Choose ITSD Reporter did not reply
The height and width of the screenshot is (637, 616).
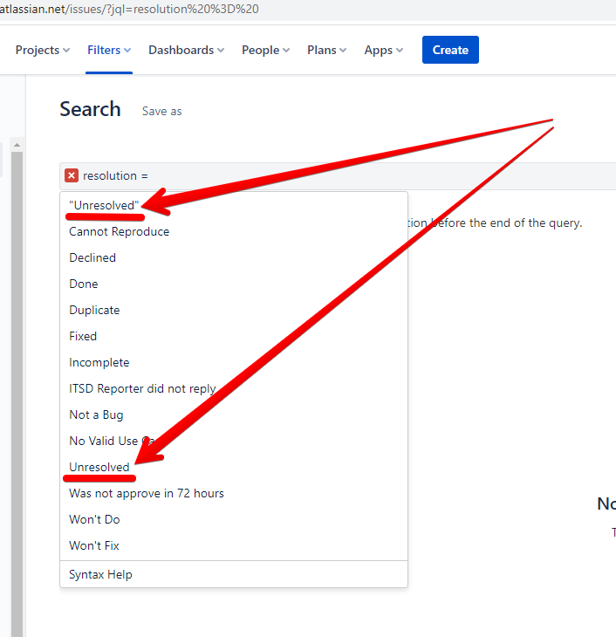(234, 389)
